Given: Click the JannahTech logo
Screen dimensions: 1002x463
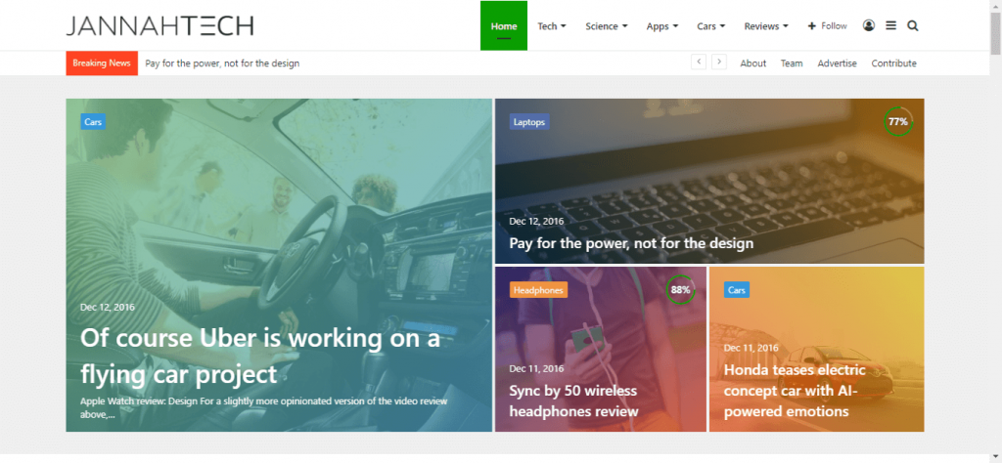Looking at the screenshot, I should 159,25.
